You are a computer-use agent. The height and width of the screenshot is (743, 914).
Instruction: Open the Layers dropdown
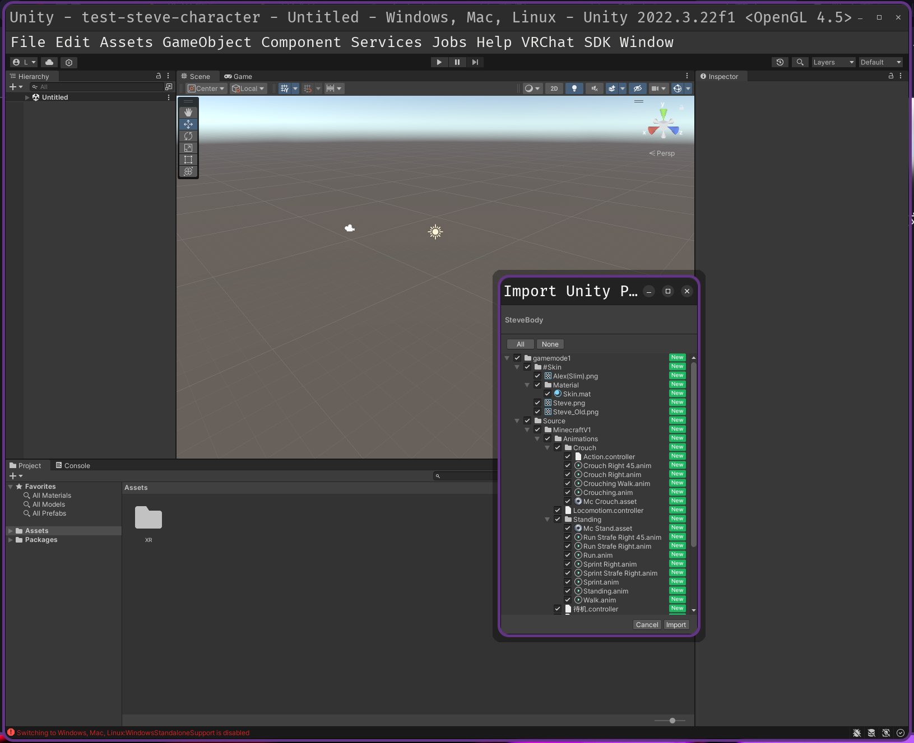[833, 62]
